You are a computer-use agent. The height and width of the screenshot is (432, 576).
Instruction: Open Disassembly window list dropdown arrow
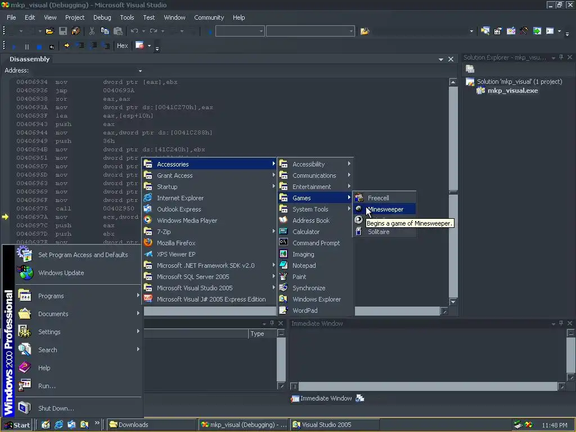coord(441,59)
